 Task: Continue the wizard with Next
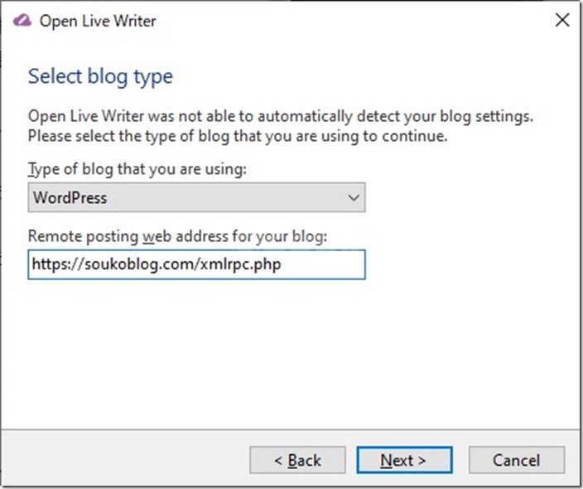tap(404, 460)
